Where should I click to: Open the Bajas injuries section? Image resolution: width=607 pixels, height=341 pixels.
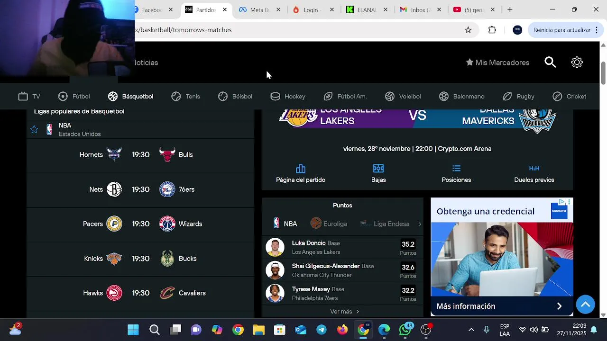(x=378, y=174)
